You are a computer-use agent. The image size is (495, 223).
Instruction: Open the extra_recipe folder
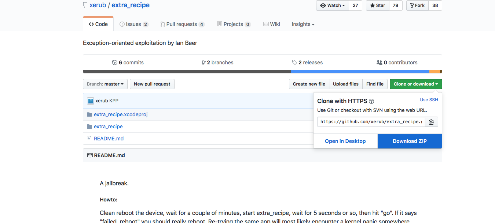tap(108, 126)
